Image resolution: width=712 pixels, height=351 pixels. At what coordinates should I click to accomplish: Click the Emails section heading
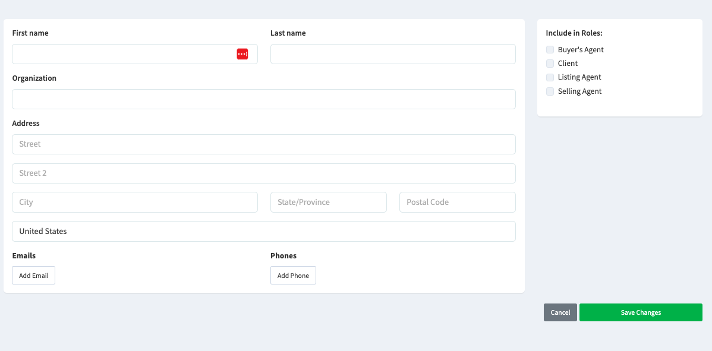pos(24,255)
